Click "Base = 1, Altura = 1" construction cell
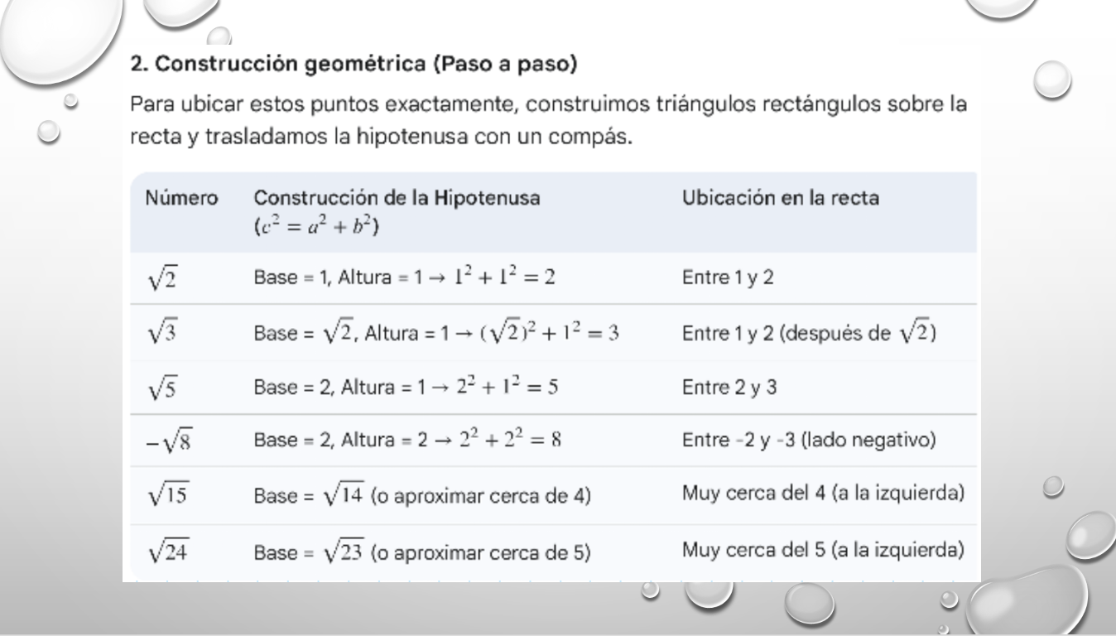Screen dimensions: 1116x636 (403, 278)
